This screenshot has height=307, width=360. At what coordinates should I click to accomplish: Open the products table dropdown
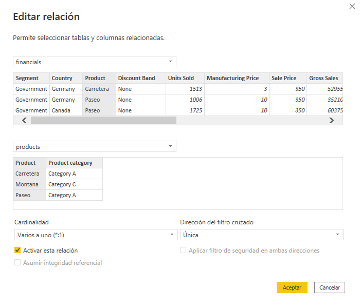coord(94,147)
